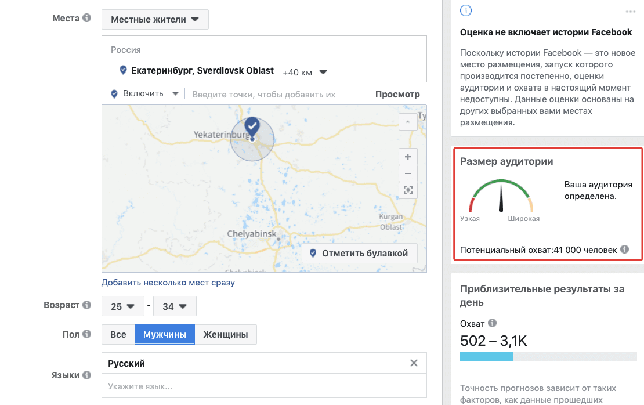Screen dimensions: 644x405
Task: Click the location search input field
Action: 277,94
